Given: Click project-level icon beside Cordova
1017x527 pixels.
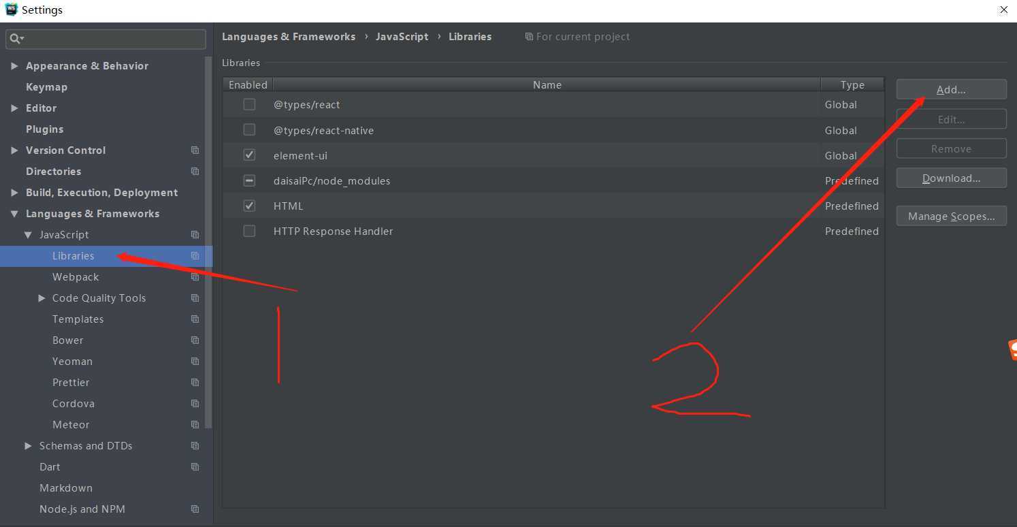Looking at the screenshot, I should click(195, 404).
